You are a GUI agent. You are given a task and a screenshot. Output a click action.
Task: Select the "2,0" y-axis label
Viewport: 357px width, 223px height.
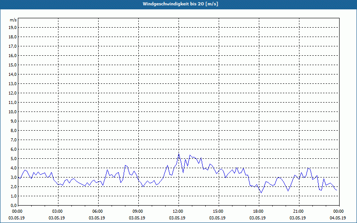click(14, 186)
